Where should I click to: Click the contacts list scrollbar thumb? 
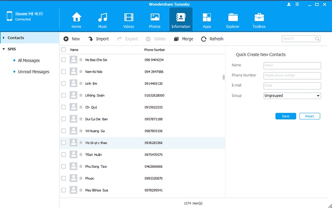coord(223,77)
